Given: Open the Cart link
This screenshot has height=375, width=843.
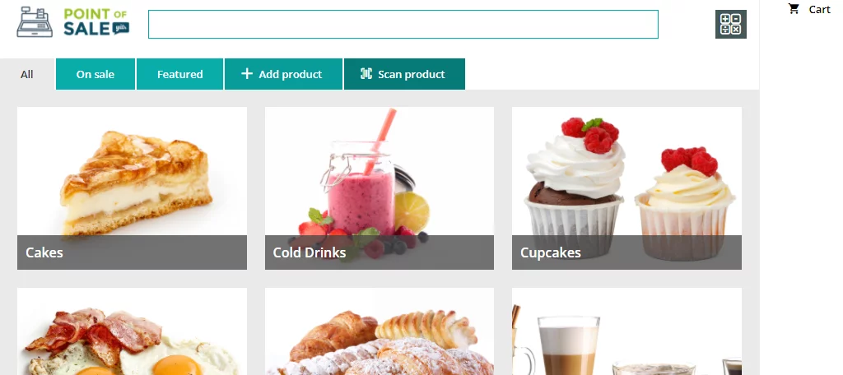Looking at the screenshot, I should [x=809, y=9].
